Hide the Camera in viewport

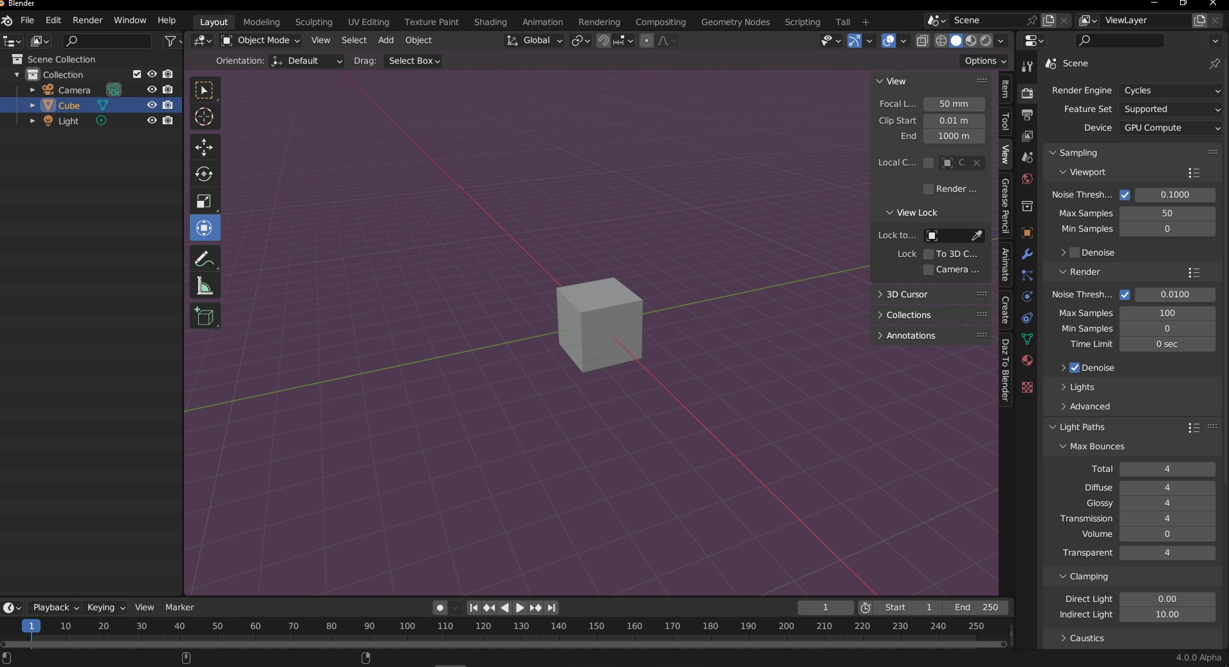coord(152,89)
